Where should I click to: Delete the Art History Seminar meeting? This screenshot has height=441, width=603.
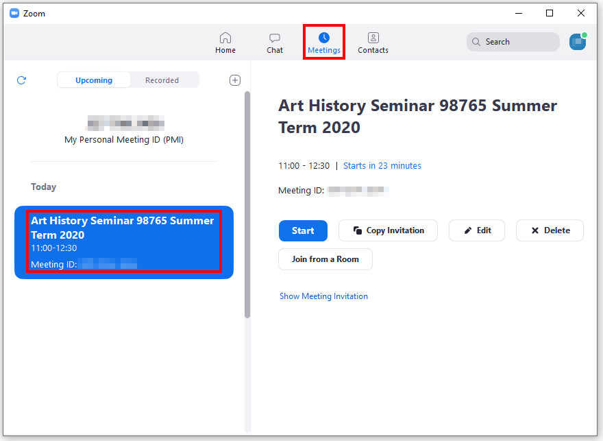pyautogui.click(x=550, y=230)
